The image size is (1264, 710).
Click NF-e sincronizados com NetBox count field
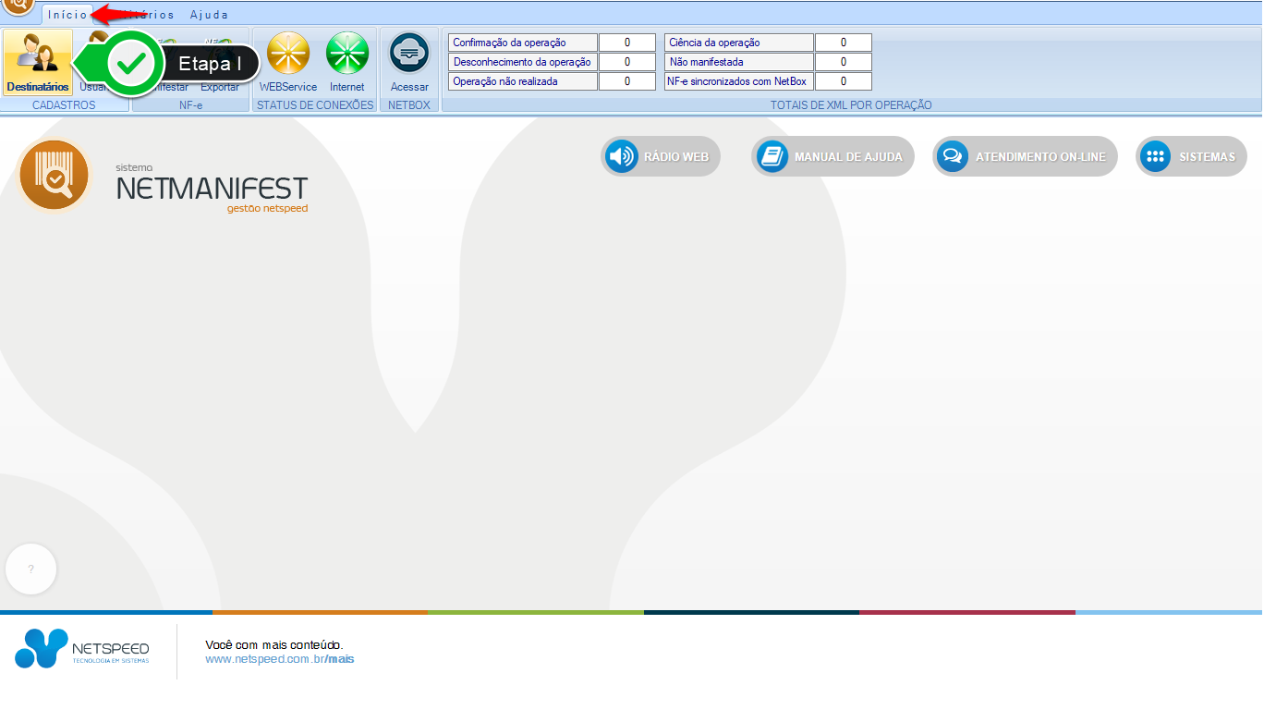pyautogui.click(x=844, y=81)
